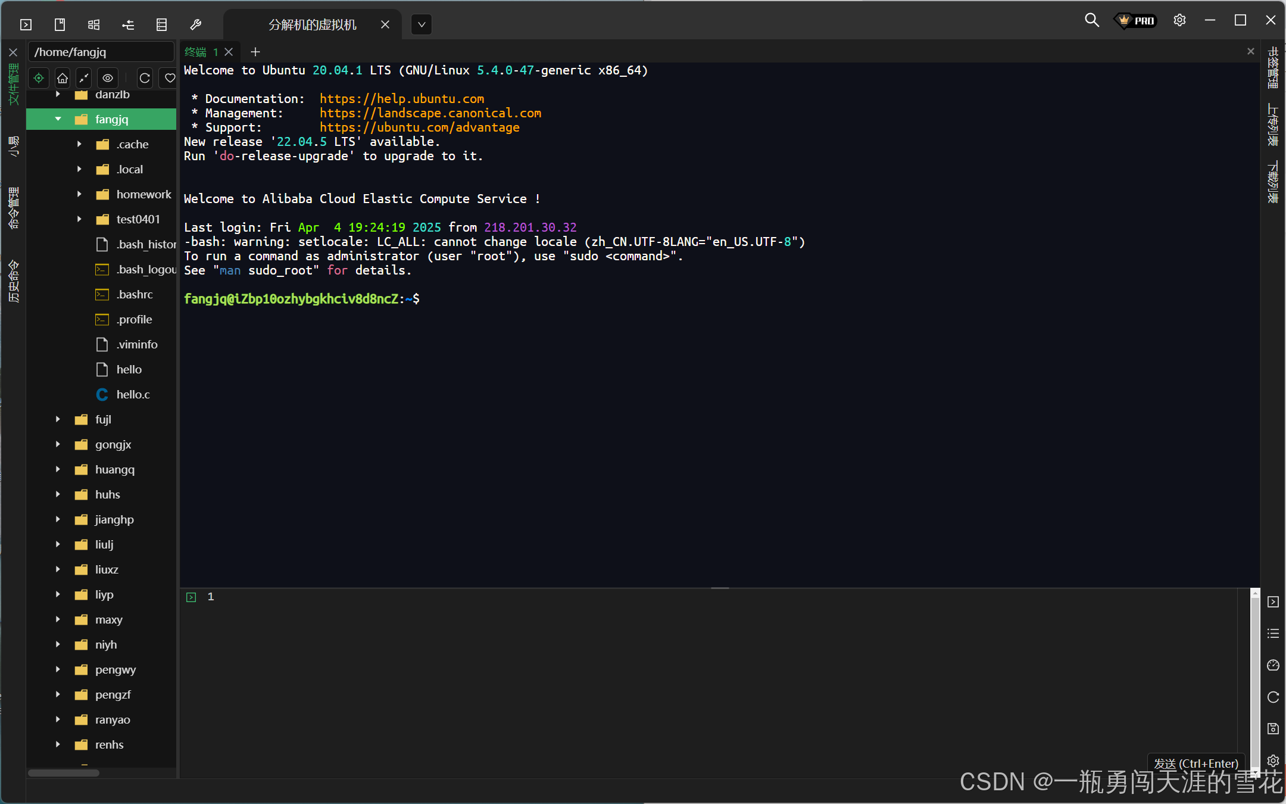Click the locate current directory target icon
Image resolution: width=1286 pixels, height=804 pixels.
tap(39, 78)
